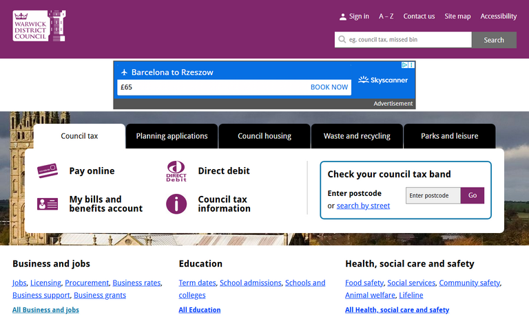Click the Council tax information icon

pyautogui.click(x=176, y=204)
